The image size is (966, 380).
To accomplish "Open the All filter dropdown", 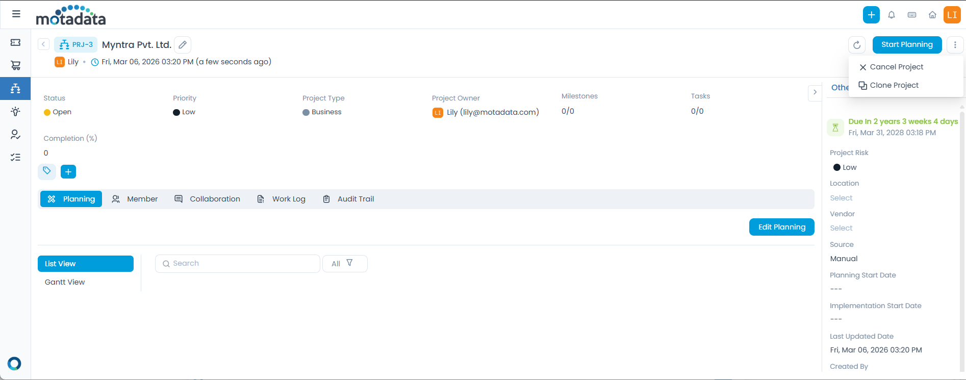I will tap(344, 264).
